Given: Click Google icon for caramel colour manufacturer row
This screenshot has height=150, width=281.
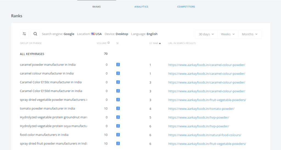Looking at the screenshot, I should click(x=118, y=73).
